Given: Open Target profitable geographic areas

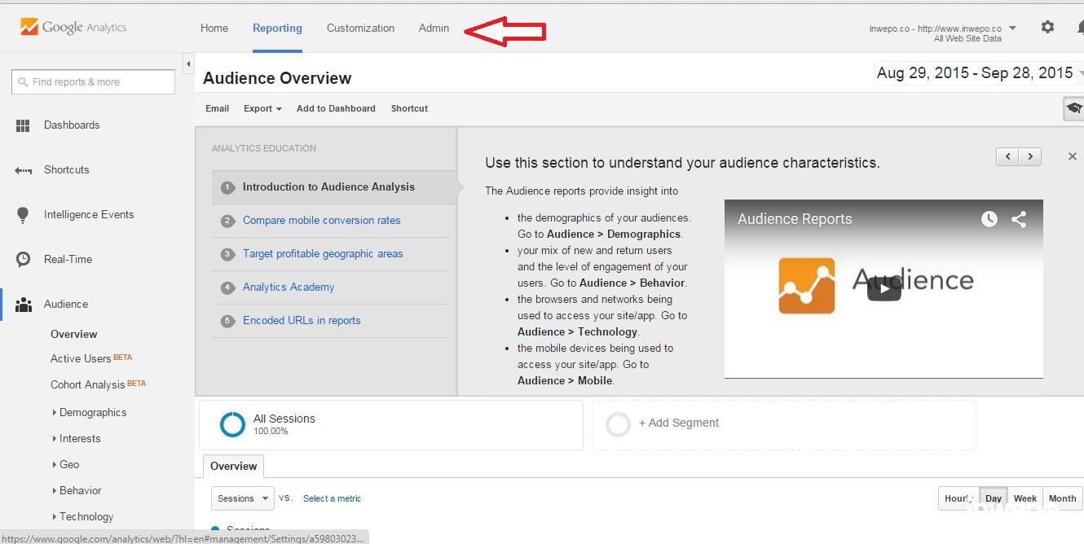Looking at the screenshot, I should [x=323, y=254].
